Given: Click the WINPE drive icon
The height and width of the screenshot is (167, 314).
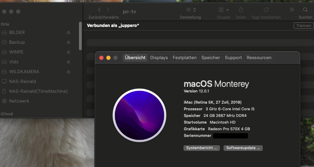Looking at the screenshot, I should (x=4, y=52).
